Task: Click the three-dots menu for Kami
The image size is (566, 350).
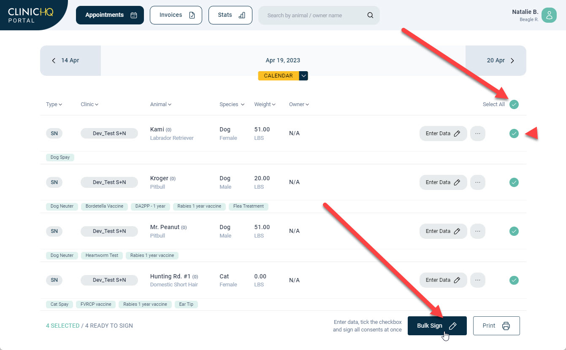Action: coord(477,134)
